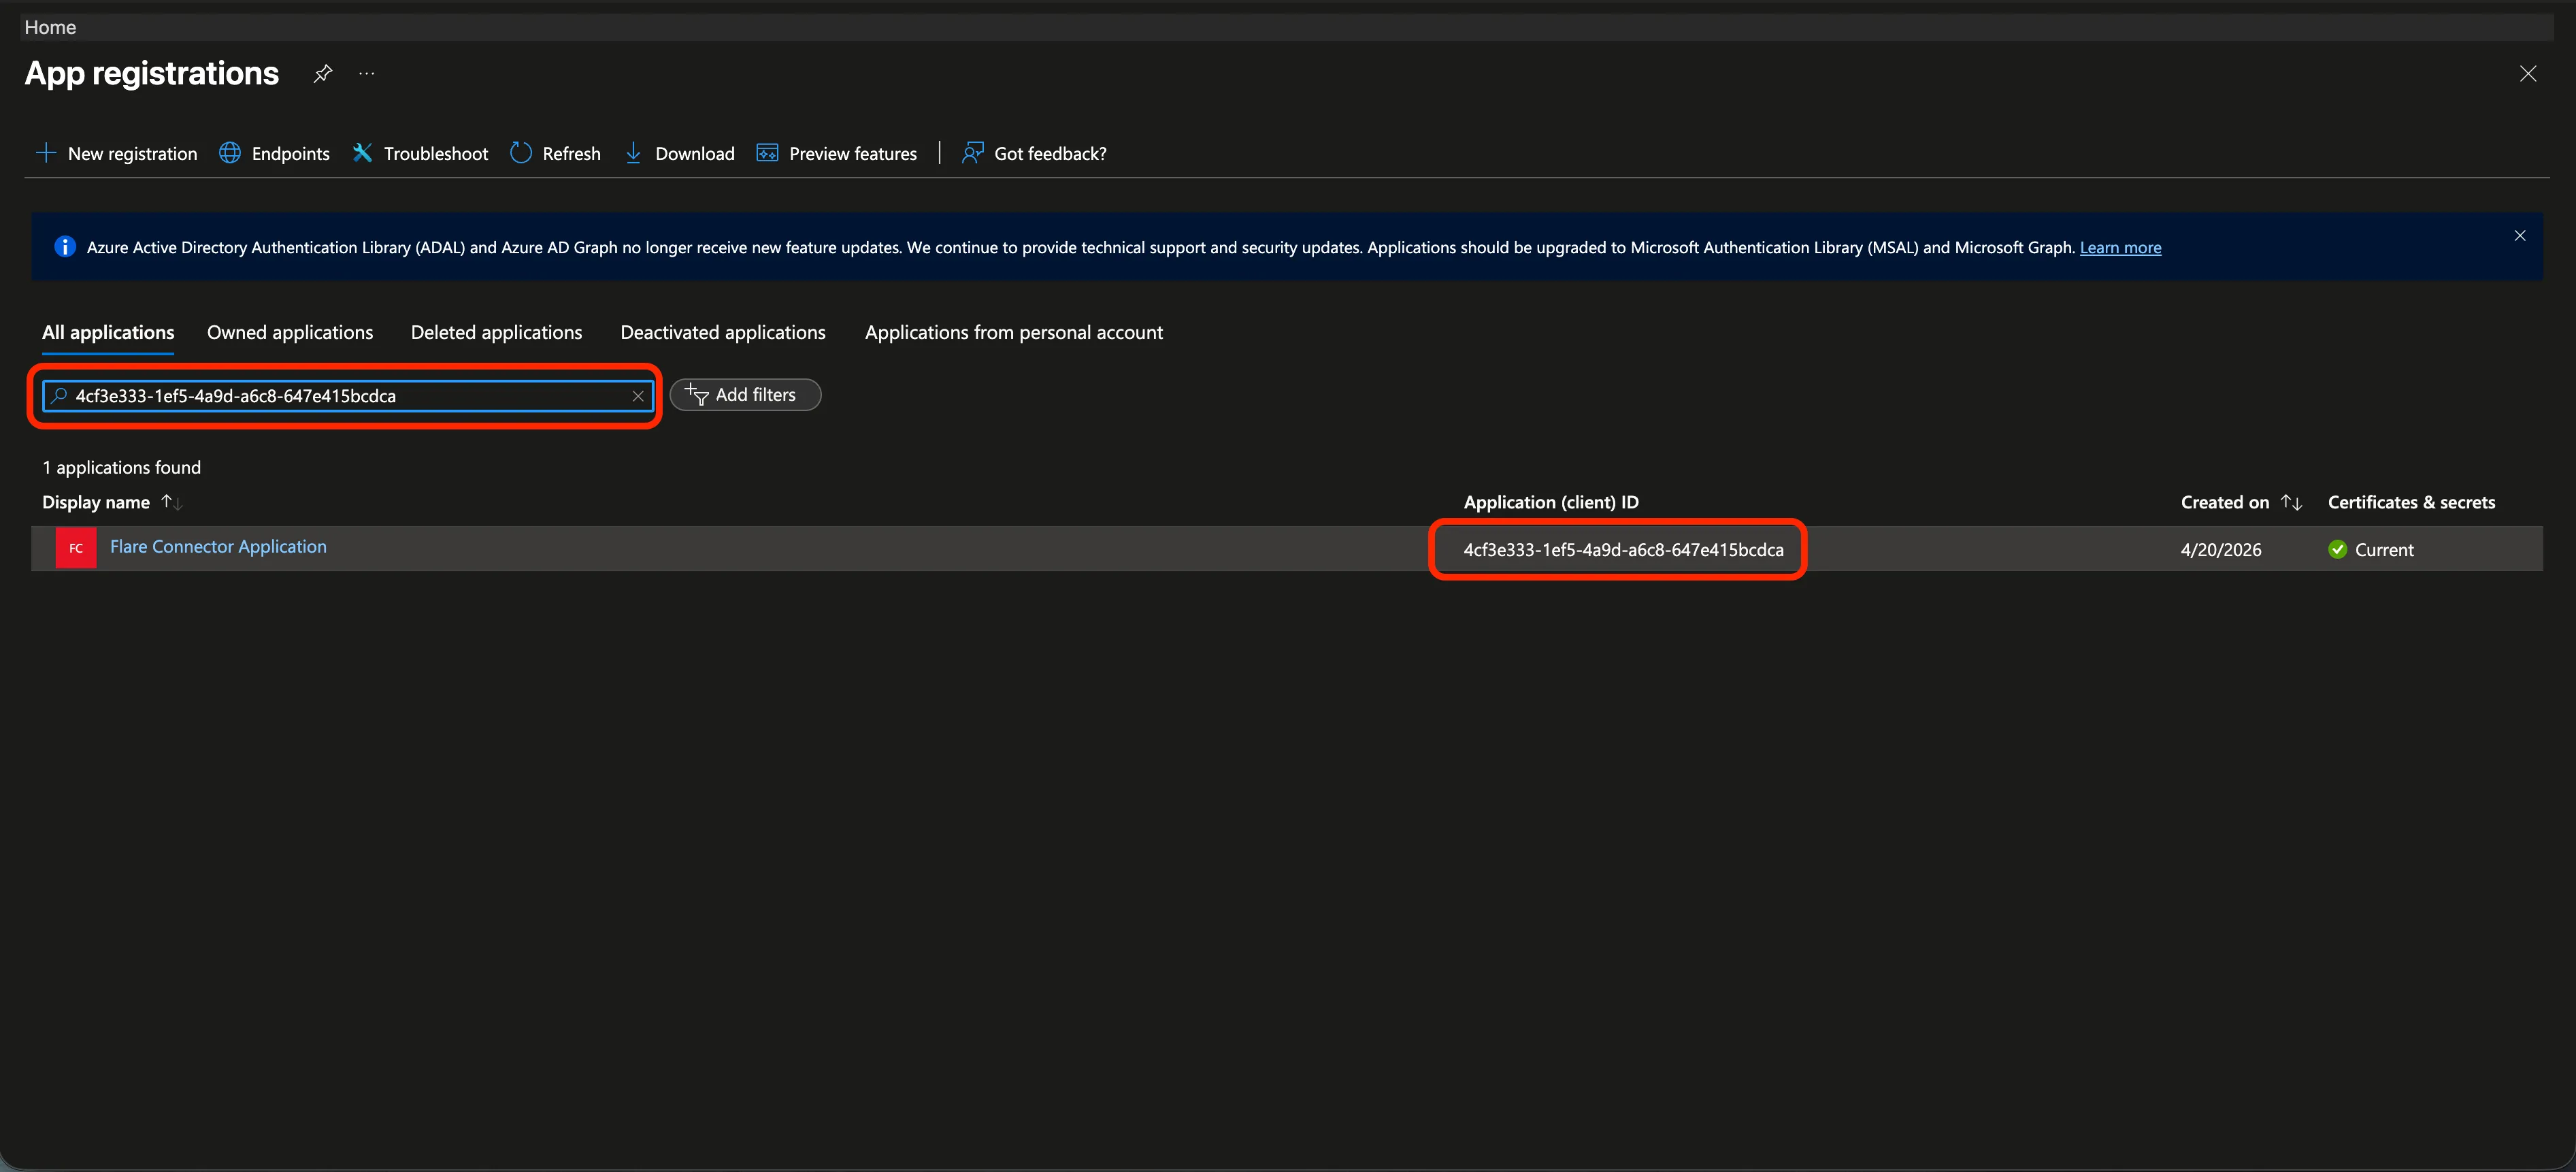Screen dimensions: 2576x1172
Task: Close the App registrations blade
Action: (2528, 74)
